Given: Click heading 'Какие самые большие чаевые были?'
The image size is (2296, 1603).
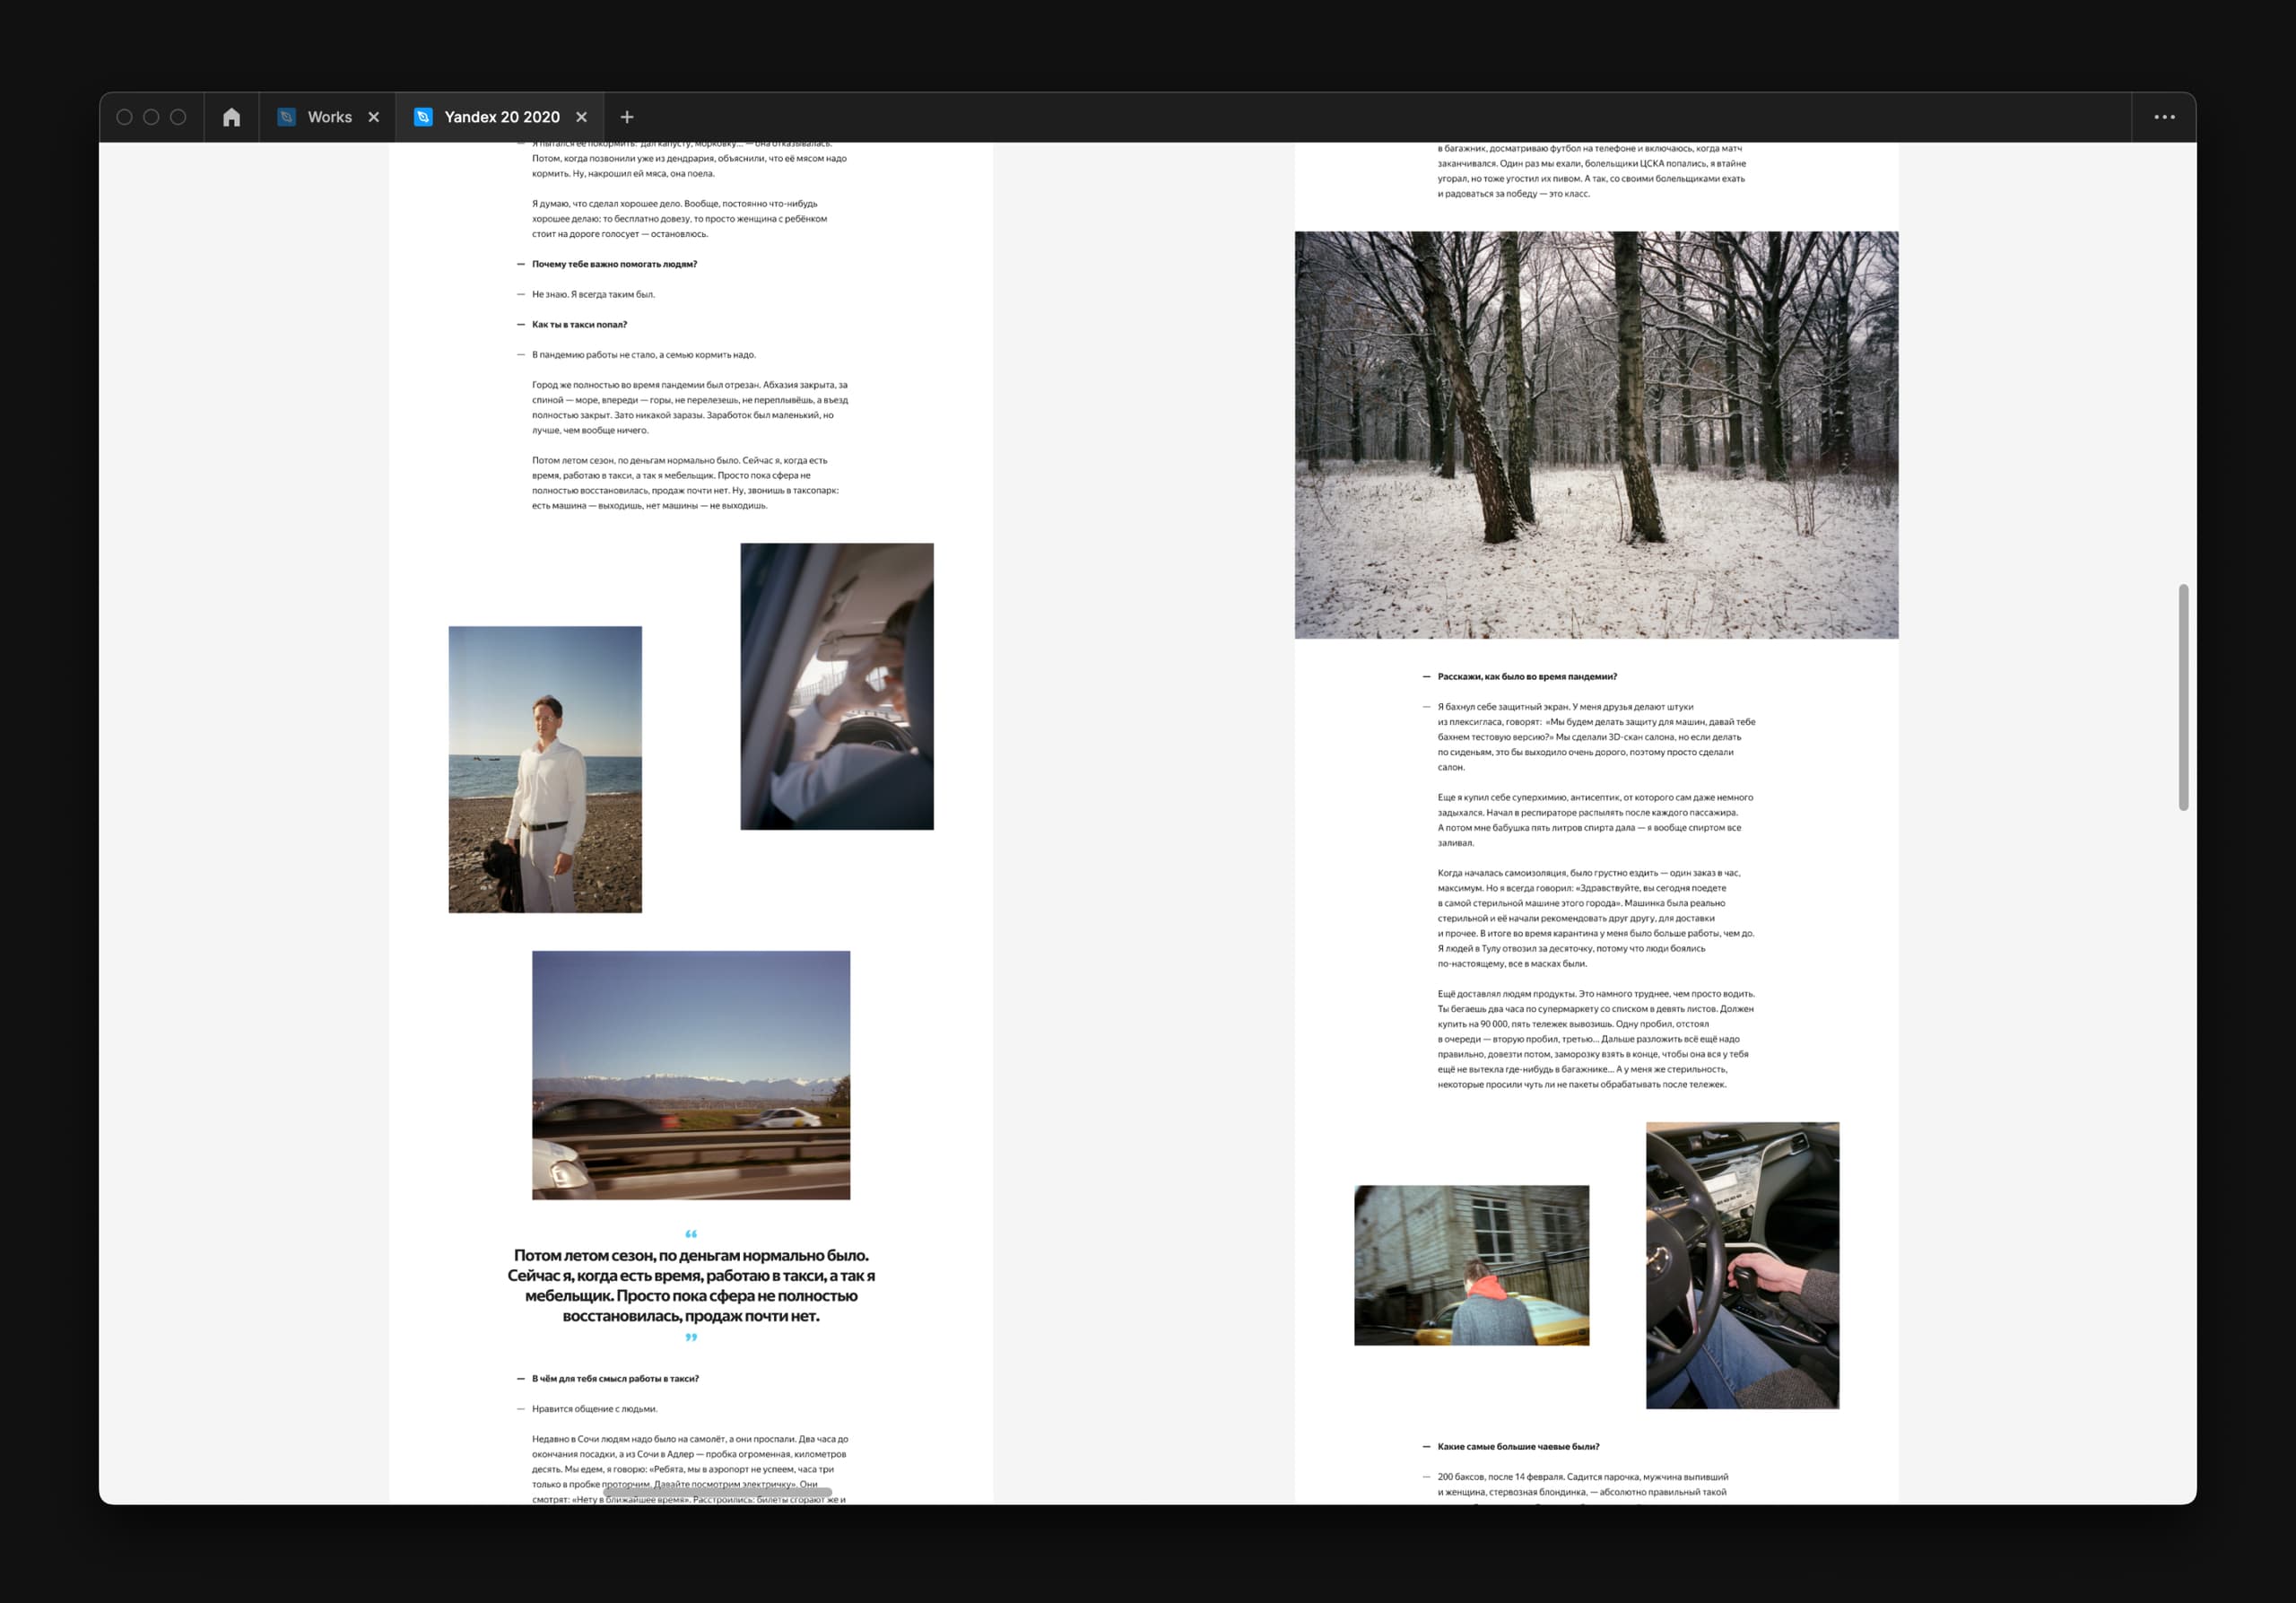Looking at the screenshot, I should pyautogui.click(x=1518, y=1446).
